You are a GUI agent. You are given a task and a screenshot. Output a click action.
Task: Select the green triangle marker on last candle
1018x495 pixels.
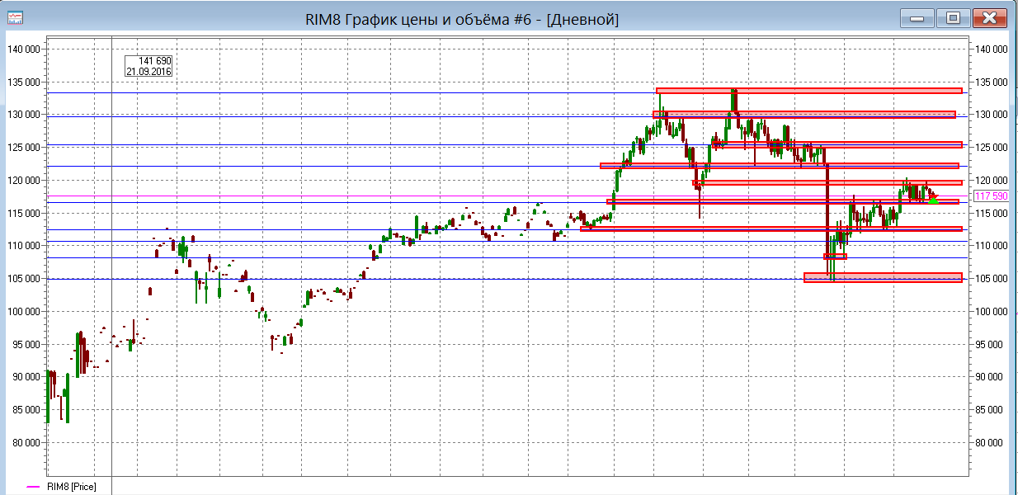pos(933,200)
